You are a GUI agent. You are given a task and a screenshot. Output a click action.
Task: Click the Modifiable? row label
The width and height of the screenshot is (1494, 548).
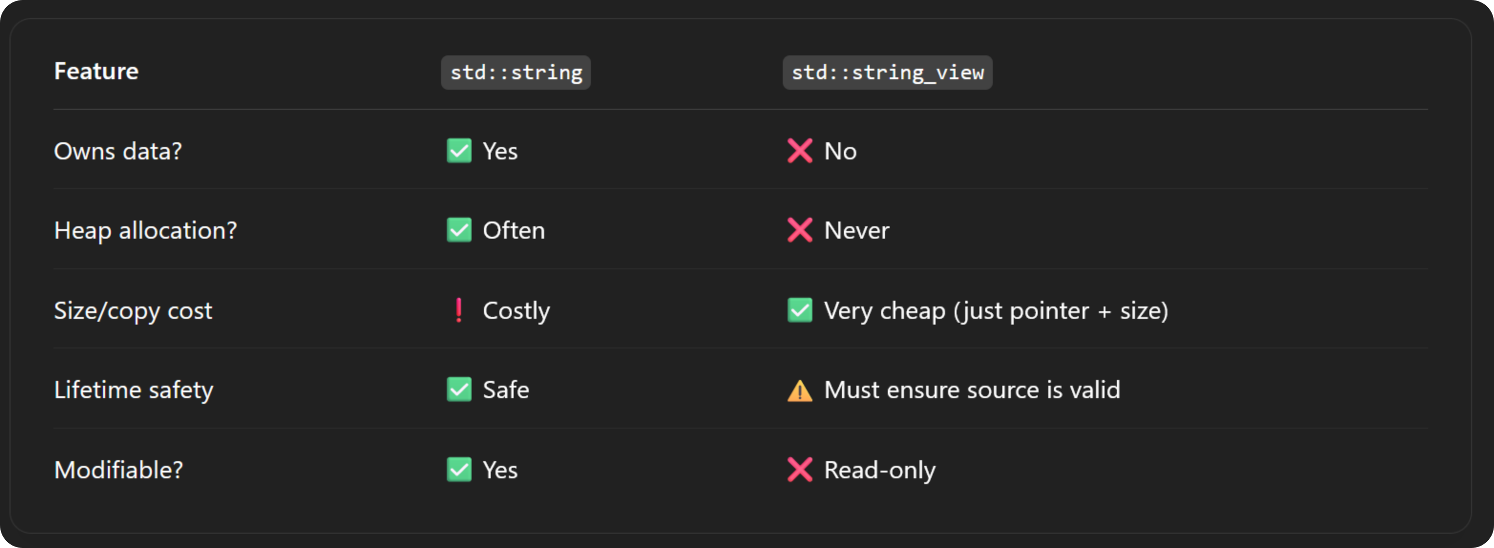(x=118, y=470)
